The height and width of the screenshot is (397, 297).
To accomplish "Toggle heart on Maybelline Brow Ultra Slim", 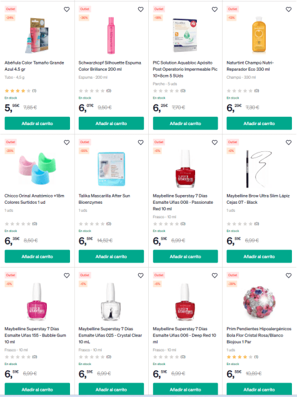I will point(288,143).
